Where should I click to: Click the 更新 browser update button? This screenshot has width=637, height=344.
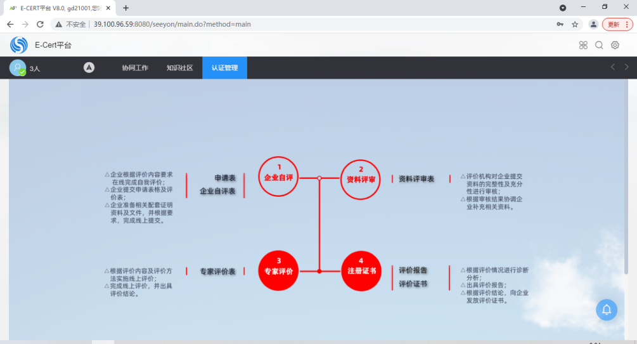pyautogui.click(x=617, y=24)
